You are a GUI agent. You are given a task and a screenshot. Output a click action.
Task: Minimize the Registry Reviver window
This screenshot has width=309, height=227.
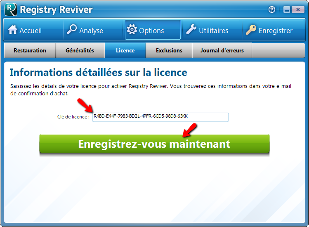point(287,9)
